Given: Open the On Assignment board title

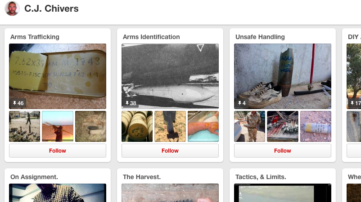Looking at the screenshot, I should (x=34, y=177).
